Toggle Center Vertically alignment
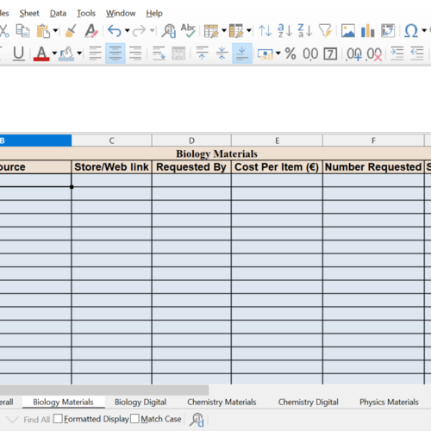Viewport: 431px width, 431px height. [x=222, y=53]
